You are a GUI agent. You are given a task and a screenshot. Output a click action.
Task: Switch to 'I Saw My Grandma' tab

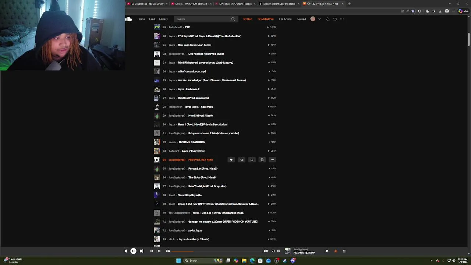point(235,4)
